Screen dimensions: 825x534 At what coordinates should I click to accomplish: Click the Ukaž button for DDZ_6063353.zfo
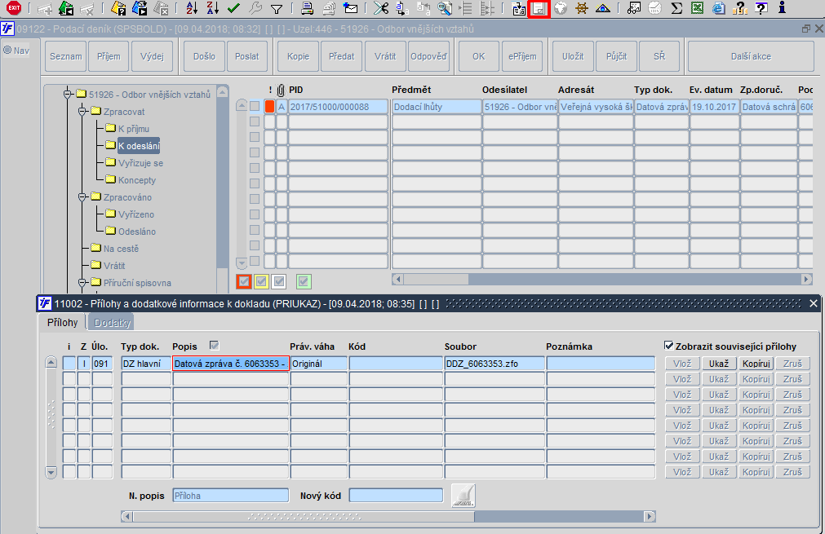(718, 364)
